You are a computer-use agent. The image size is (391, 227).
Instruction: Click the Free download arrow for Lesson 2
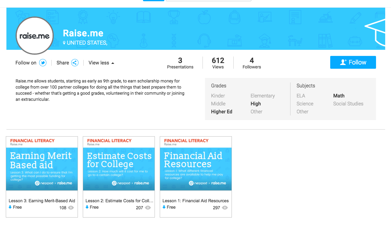[87, 207]
